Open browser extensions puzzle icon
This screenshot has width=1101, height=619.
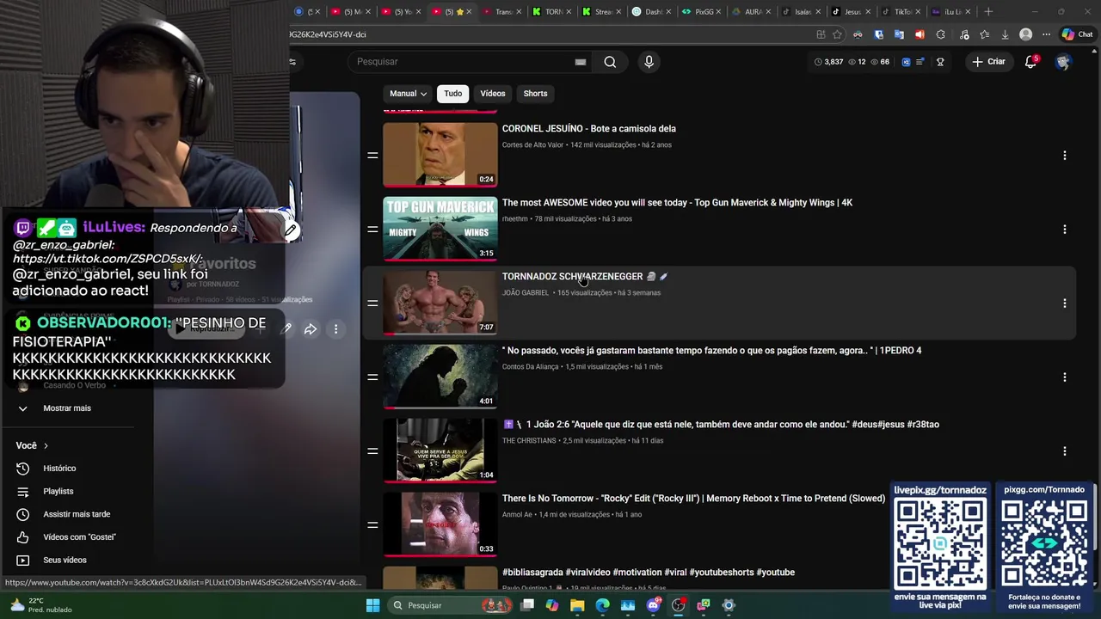coord(940,34)
